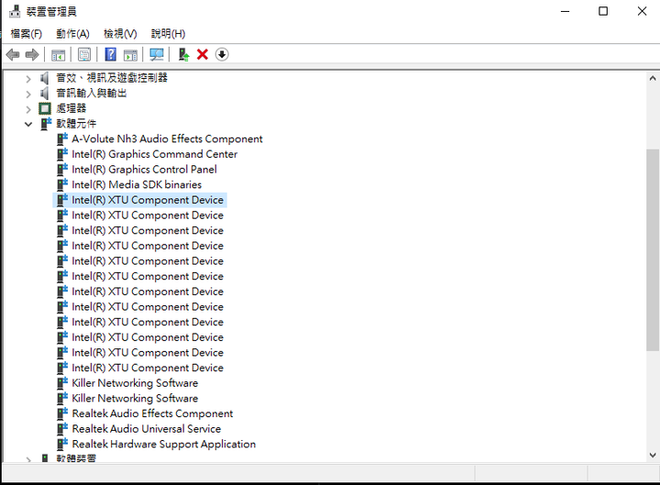Open the 檔案(F) menu
The height and width of the screenshot is (485, 660).
(26, 34)
